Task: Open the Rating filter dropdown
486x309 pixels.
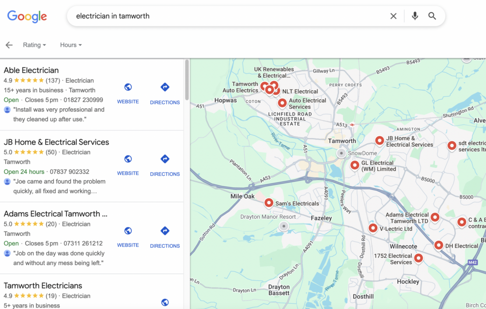Action: tap(34, 45)
